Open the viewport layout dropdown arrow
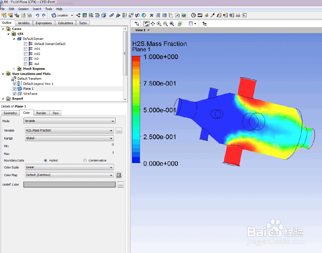The width and height of the screenshot is (322, 253). coord(195,24)
